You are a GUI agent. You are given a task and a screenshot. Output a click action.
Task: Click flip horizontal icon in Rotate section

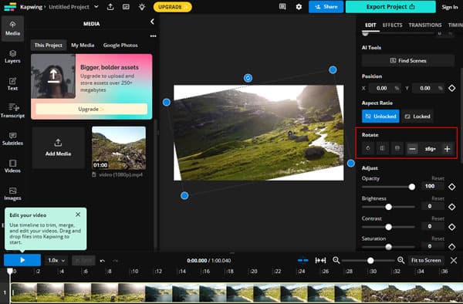pyautogui.click(x=383, y=148)
